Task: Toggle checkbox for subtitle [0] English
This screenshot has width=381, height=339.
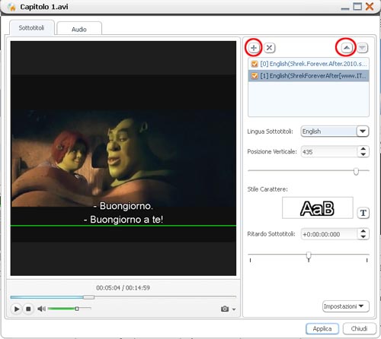Action: click(254, 64)
